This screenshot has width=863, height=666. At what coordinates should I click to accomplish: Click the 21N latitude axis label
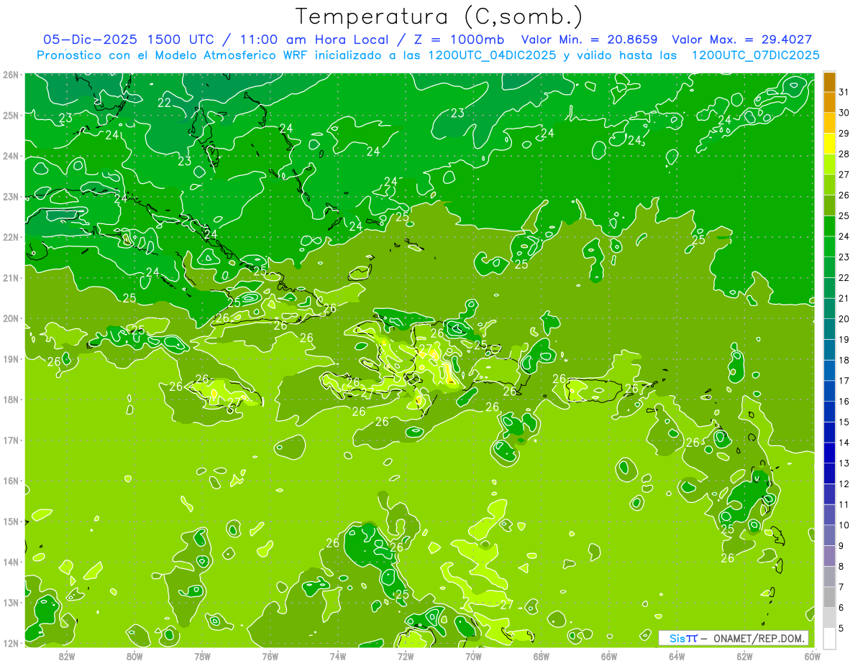10,277
